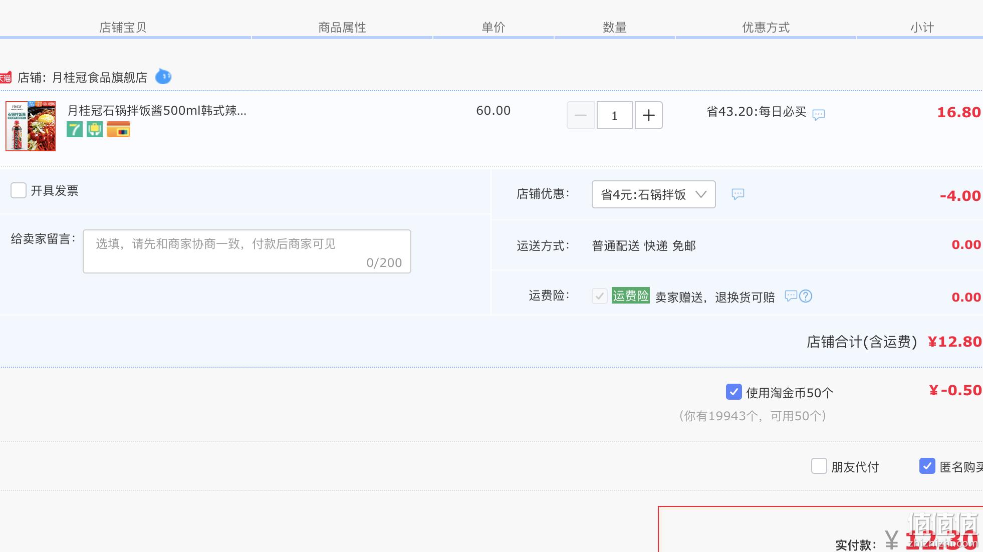Open the product title 月桂冠石锅拌饭酱500ml韩式辣
Image resolution: width=983 pixels, height=552 pixels.
click(x=157, y=111)
